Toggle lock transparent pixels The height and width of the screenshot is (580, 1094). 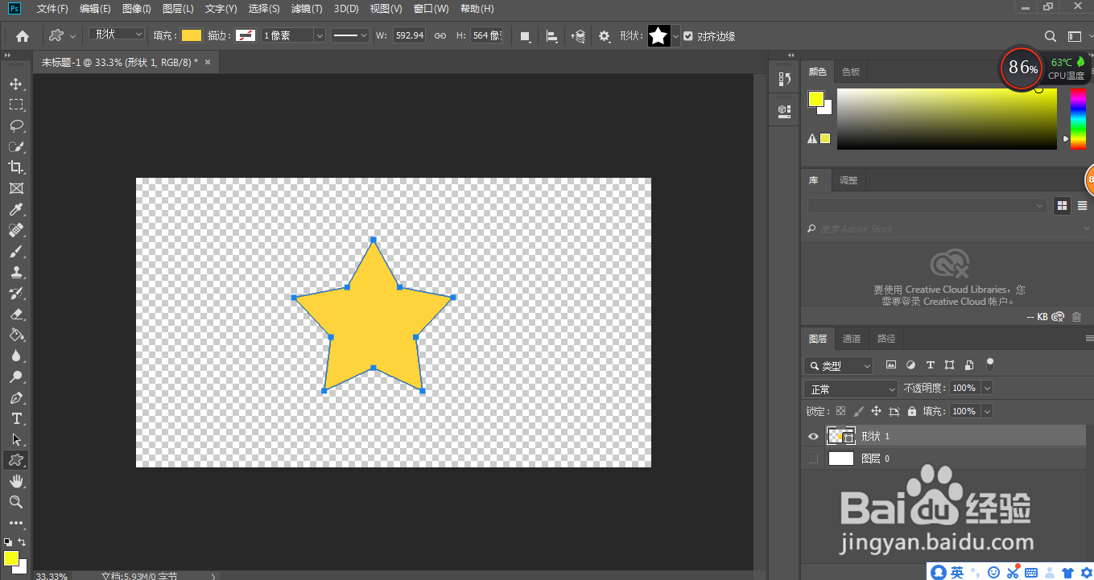(x=840, y=411)
